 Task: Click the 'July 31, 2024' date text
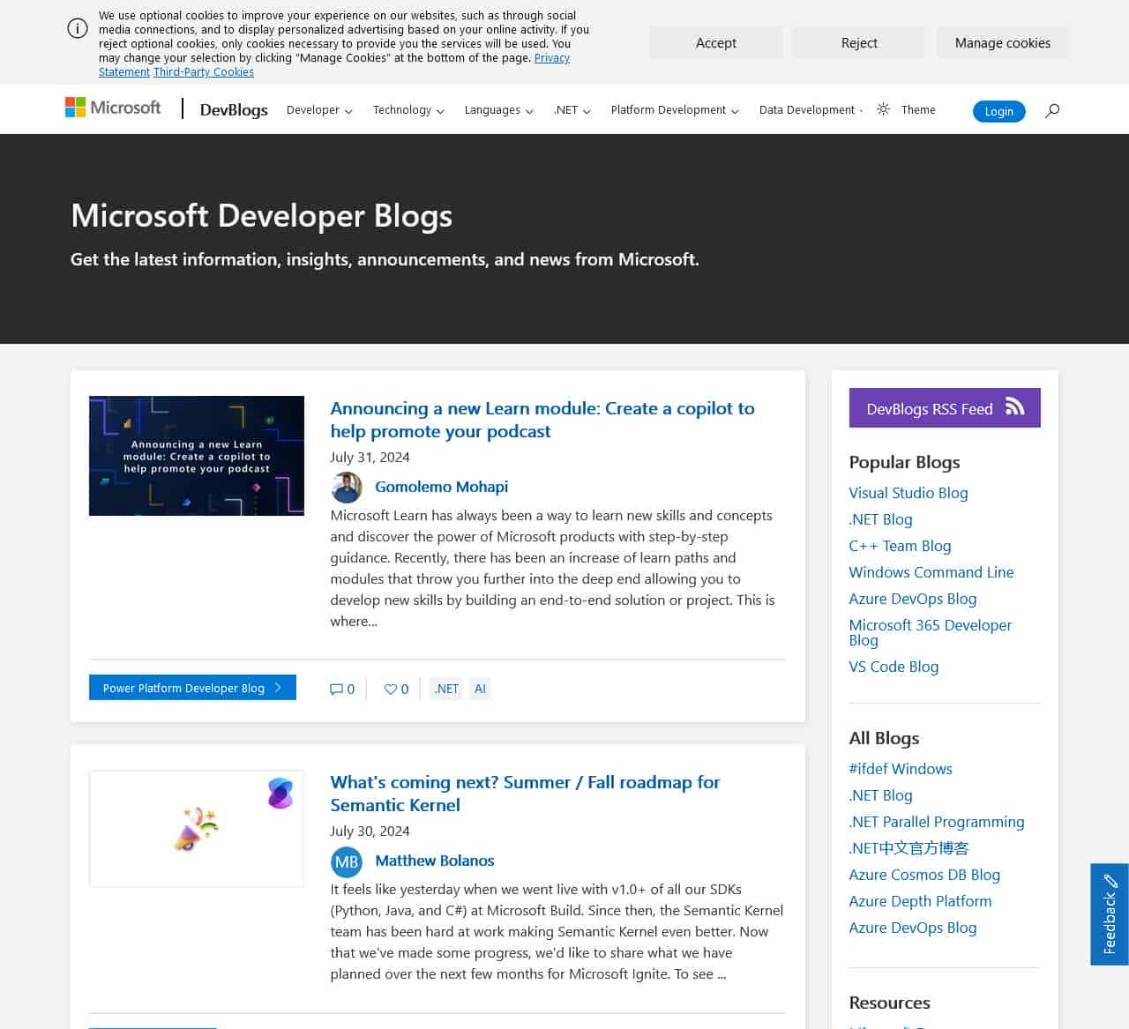coord(370,457)
